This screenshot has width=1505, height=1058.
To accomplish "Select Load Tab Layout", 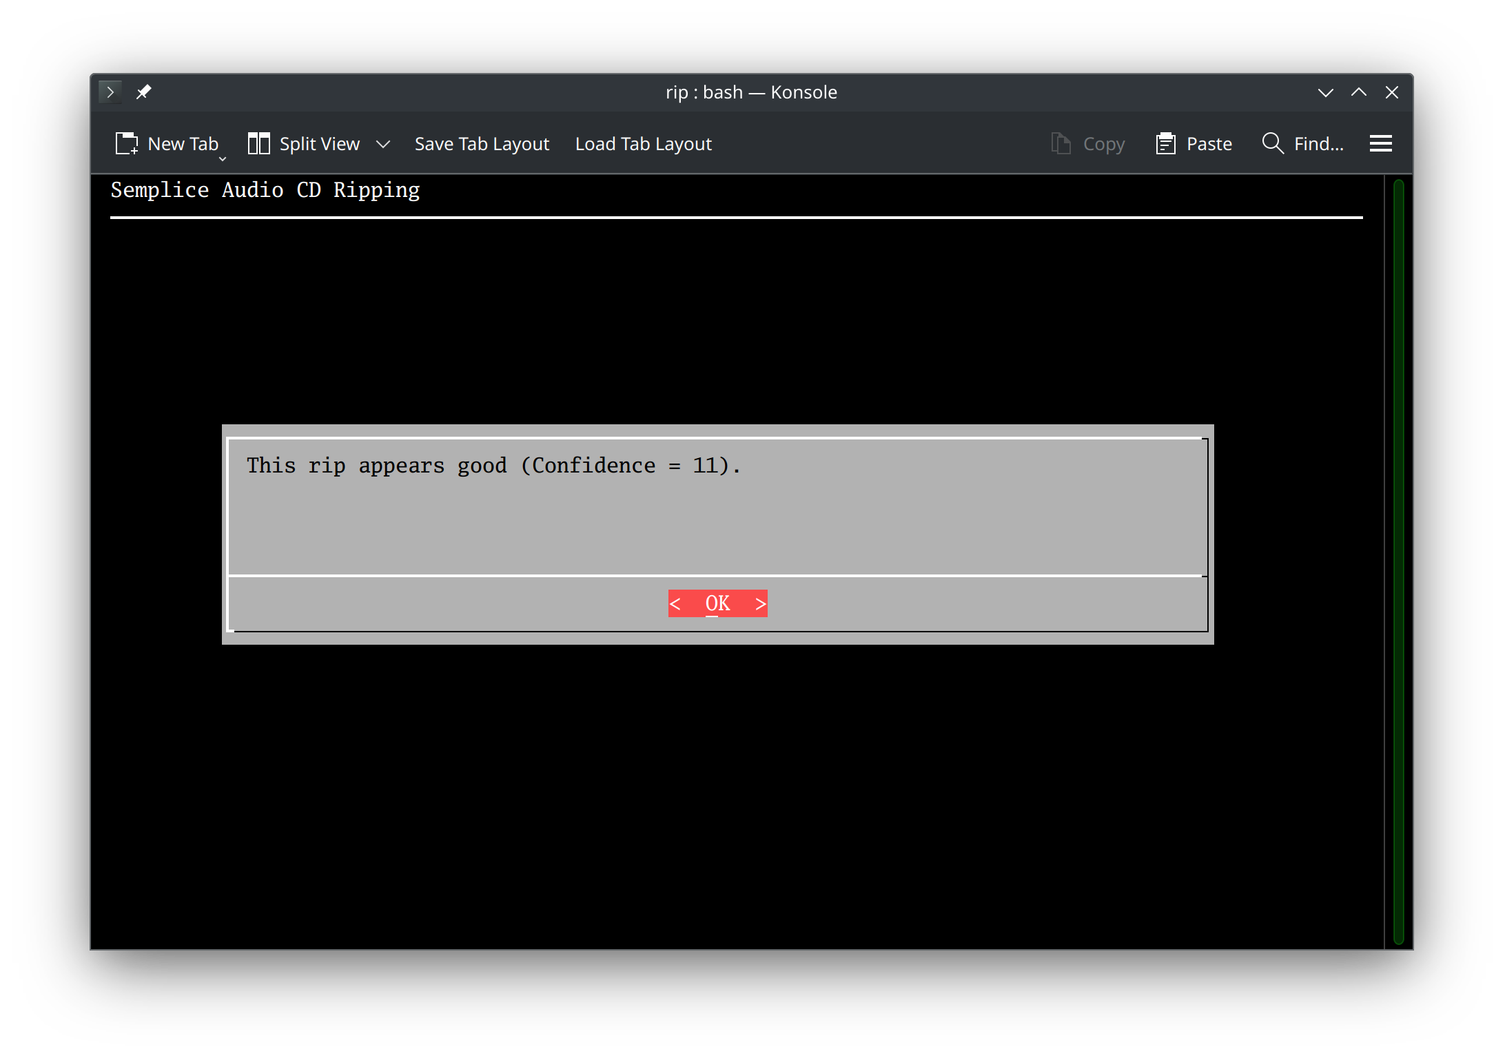I will pos(643,143).
